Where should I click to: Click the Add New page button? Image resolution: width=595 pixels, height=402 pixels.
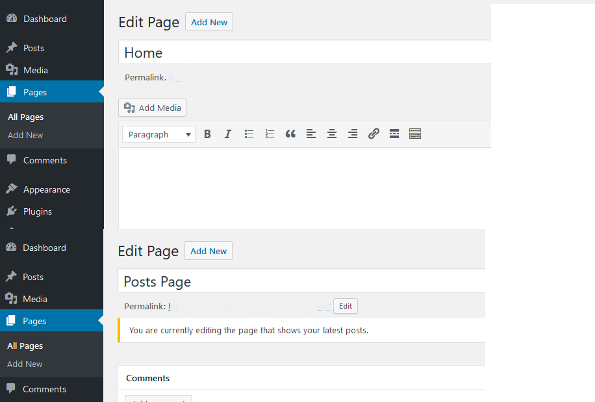(x=209, y=21)
